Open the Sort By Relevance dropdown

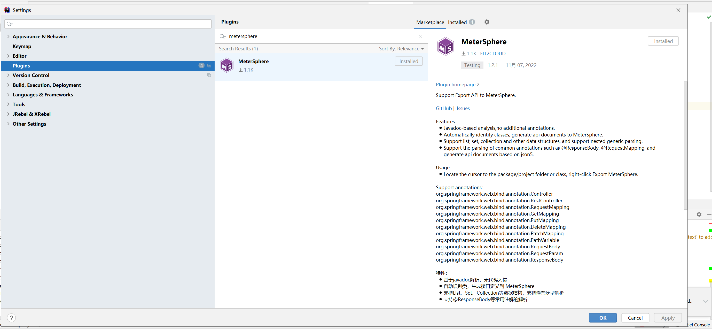point(401,49)
